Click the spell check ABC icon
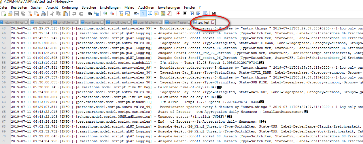Viewport: 363px width, 144px height. pyautogui.click(x=214, y=13)
